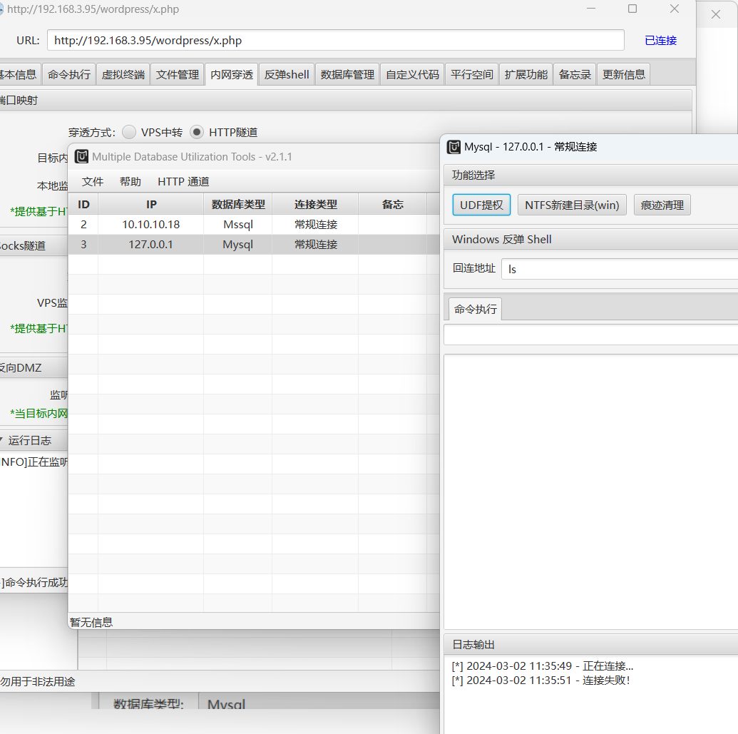Switch to the 反弹shell tab

click(287, 74)
